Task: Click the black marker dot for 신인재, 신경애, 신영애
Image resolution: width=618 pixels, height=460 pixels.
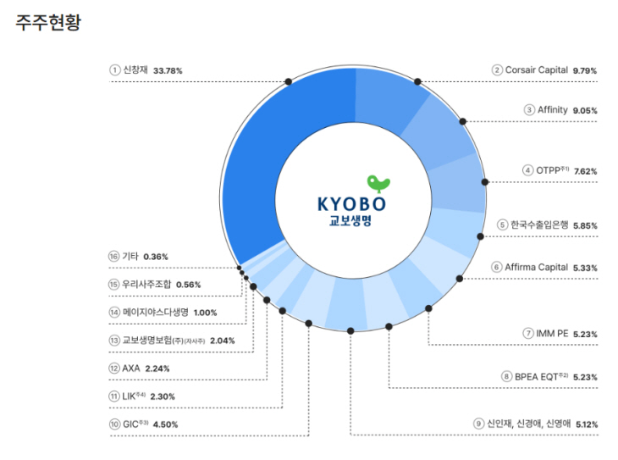Action: (350, 330)
